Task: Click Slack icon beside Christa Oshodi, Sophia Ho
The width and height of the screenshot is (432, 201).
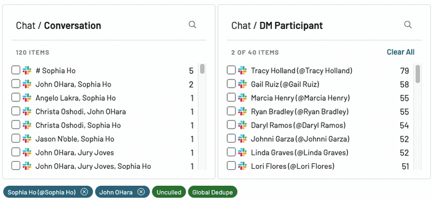Action: click(x=27, y=125)
